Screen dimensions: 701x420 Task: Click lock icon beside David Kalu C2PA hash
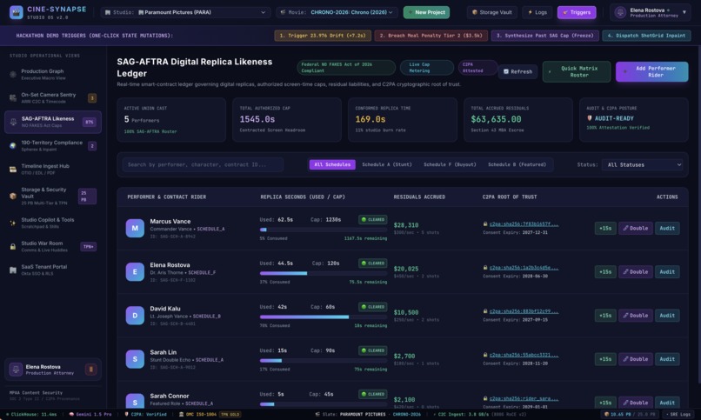tap(485, 311)
